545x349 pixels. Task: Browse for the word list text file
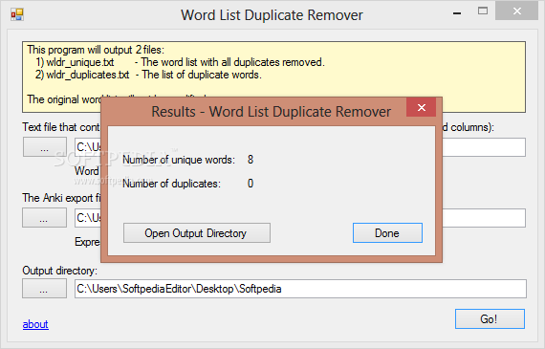pos(45,147)
